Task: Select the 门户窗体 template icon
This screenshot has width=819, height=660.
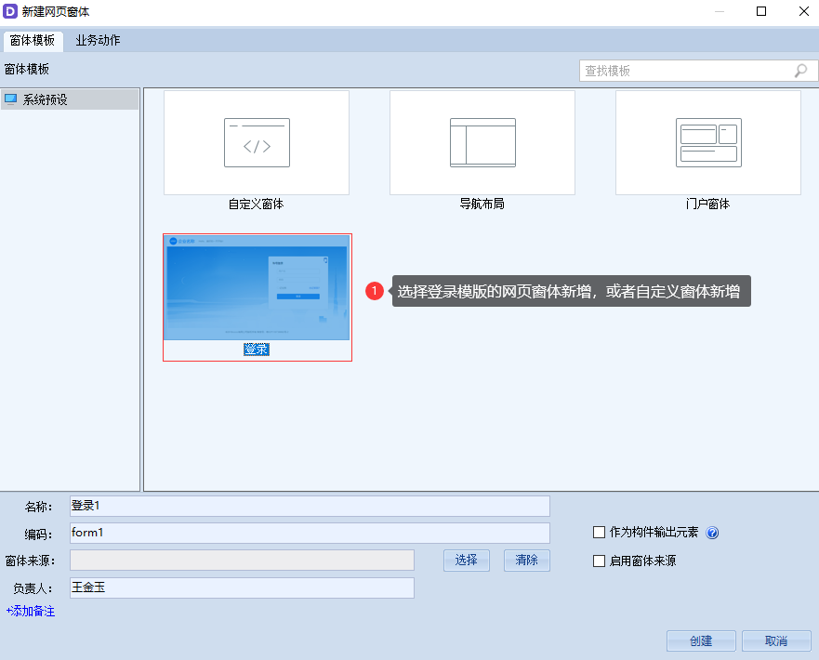Action: [708, 142]
